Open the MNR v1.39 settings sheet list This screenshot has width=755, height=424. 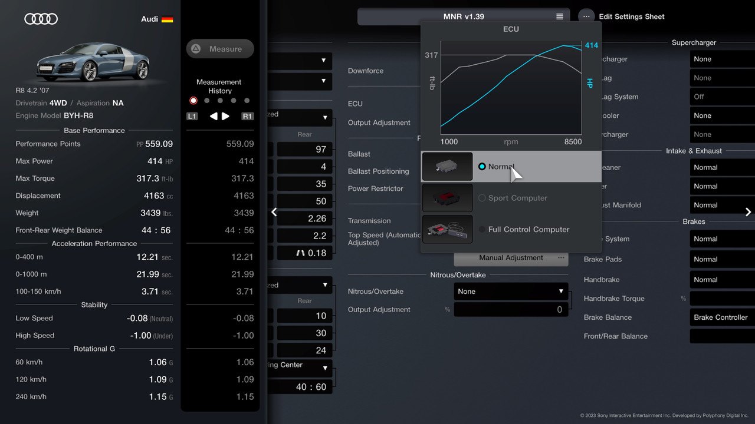464,16
